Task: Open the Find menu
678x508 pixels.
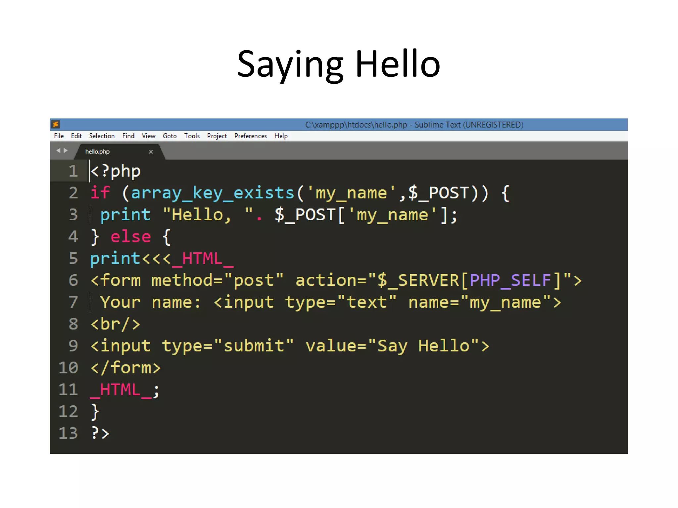Action: (128, 136)
